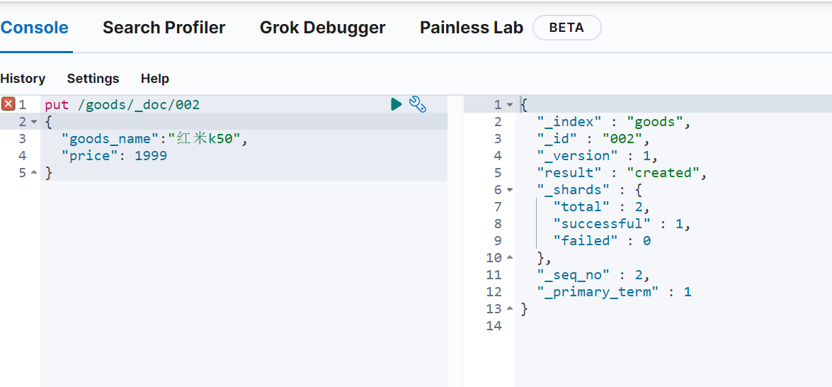Open the wrench actions menu icon
The image size is (832, 387).
coord(418,105)
